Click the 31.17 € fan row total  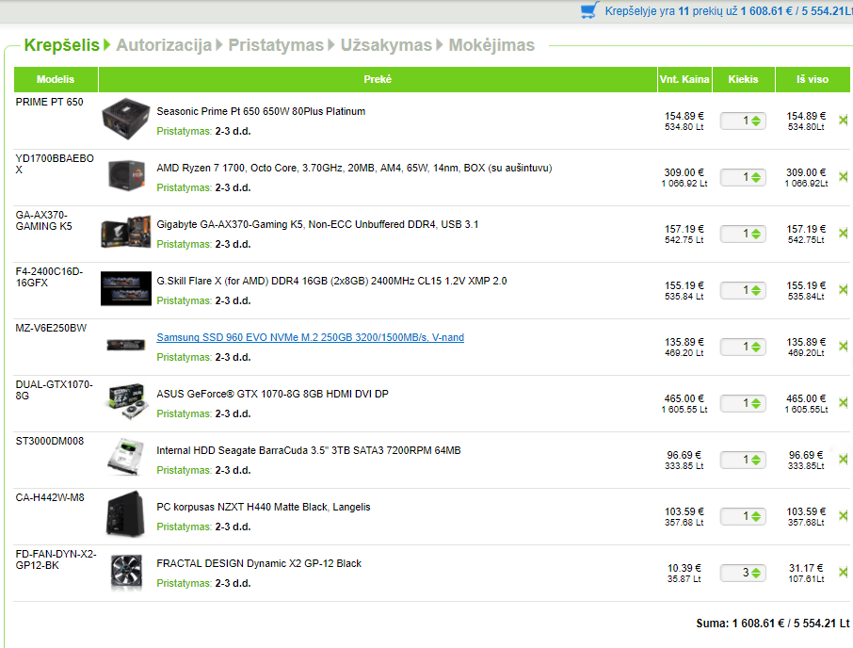pyautogui.click(x=806, y=568)
